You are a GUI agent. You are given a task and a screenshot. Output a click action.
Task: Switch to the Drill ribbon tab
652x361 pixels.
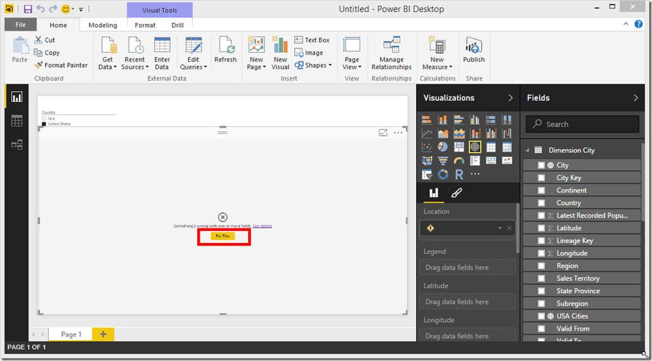pos(178,25)
